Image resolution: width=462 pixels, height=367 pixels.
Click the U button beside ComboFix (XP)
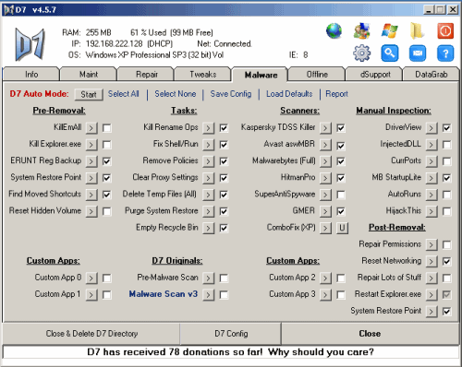342,228
